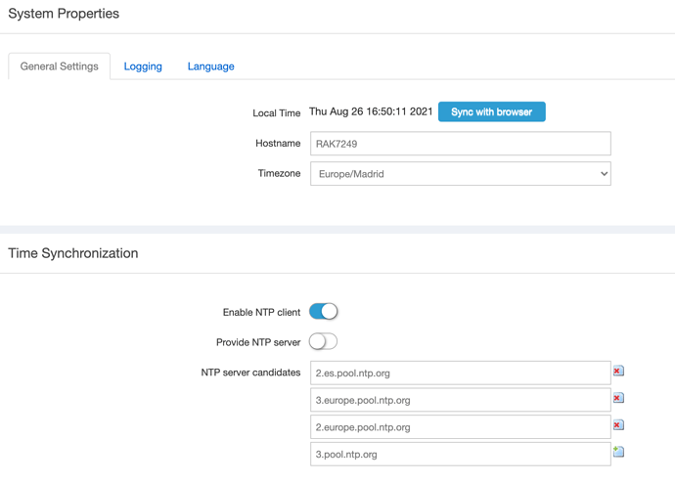Viewport: 675px width, 483px height.
Task: Delete the 2.europe.pool.ntp.org server entry
Action: tap(618, 425)
